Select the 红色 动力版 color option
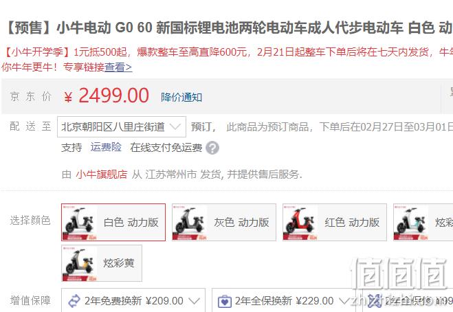 (335, 222)
